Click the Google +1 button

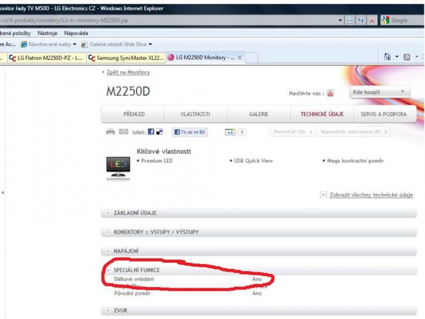(x=230, y=132)
